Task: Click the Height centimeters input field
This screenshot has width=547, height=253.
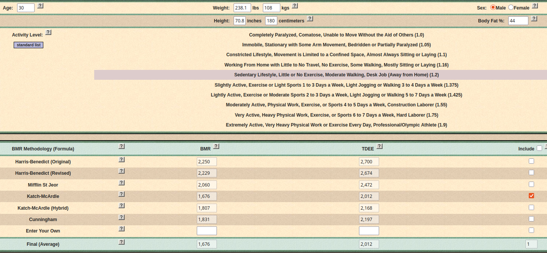Action: (x=271, y=21)
